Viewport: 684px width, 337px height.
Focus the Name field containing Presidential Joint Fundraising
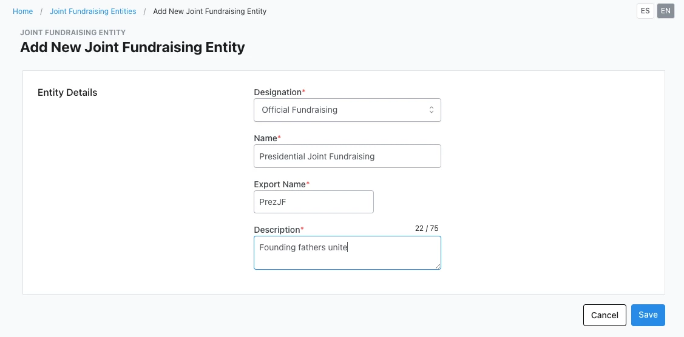pyautogui.click(x=347, y=156)
